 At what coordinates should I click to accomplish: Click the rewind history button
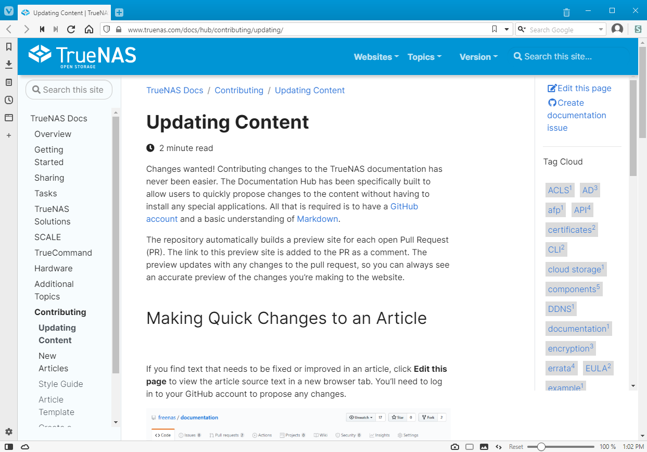coord(42,30)
